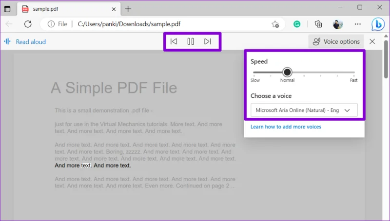Open the user profile menu
This screenshot has height=221, width=390.
pos(338,24)
